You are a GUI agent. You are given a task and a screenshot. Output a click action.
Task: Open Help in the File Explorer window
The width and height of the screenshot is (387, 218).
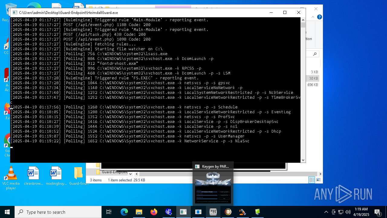point(319,17)
